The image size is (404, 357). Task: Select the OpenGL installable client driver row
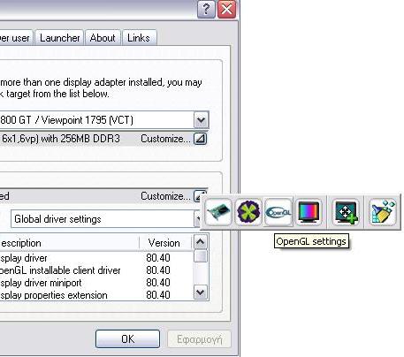click(95, 270)
